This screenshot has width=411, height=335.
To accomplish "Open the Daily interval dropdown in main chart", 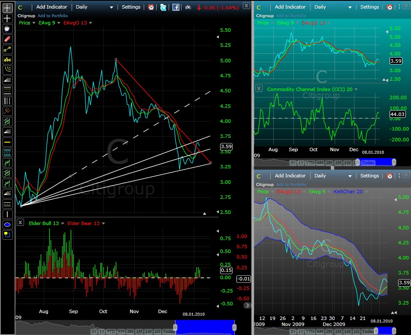I will pos(94,7).
